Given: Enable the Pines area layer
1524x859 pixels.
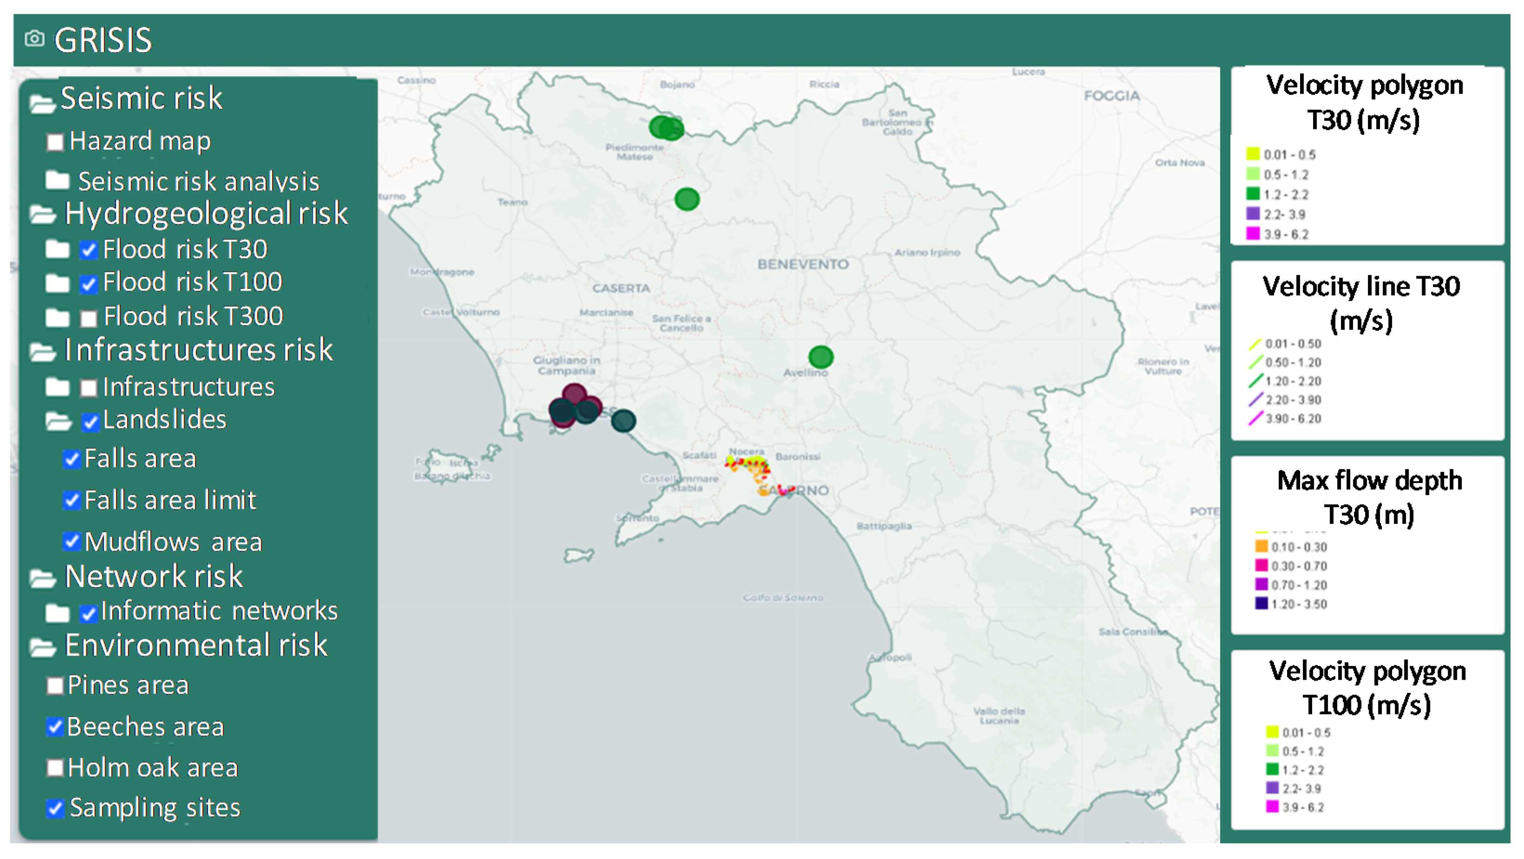Looking at the screenshot, I should (55, 686).
